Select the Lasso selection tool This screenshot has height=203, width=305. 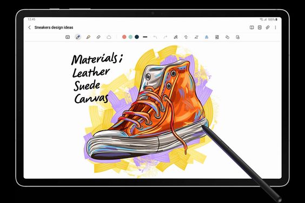[109, 37]
